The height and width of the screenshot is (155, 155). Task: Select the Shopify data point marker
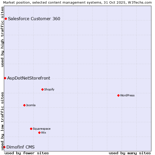tap(42, 89)
